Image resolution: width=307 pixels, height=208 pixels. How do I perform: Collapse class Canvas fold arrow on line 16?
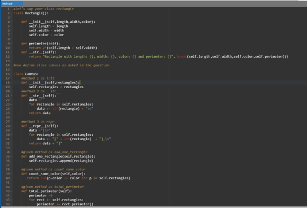(11, 74)
